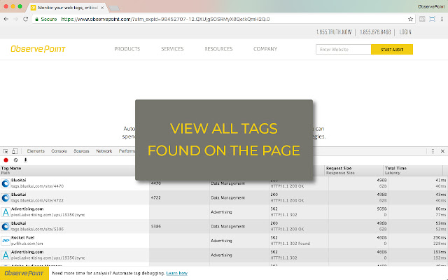The height and width of the screenshot is (280, 448).
Task: Open the SERVICES menu
Action: pyautogui.click(x=172, y=49)
